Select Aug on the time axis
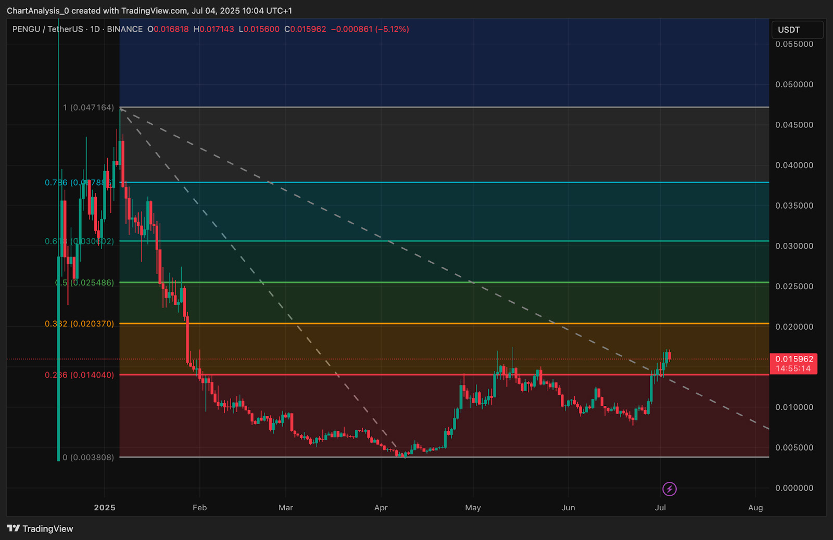This screenshot has height=540, width=833. coord(755,508)
